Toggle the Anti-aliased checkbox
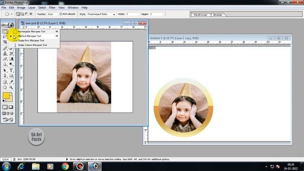This screenshot has width=304, height=171. (61, 14)
